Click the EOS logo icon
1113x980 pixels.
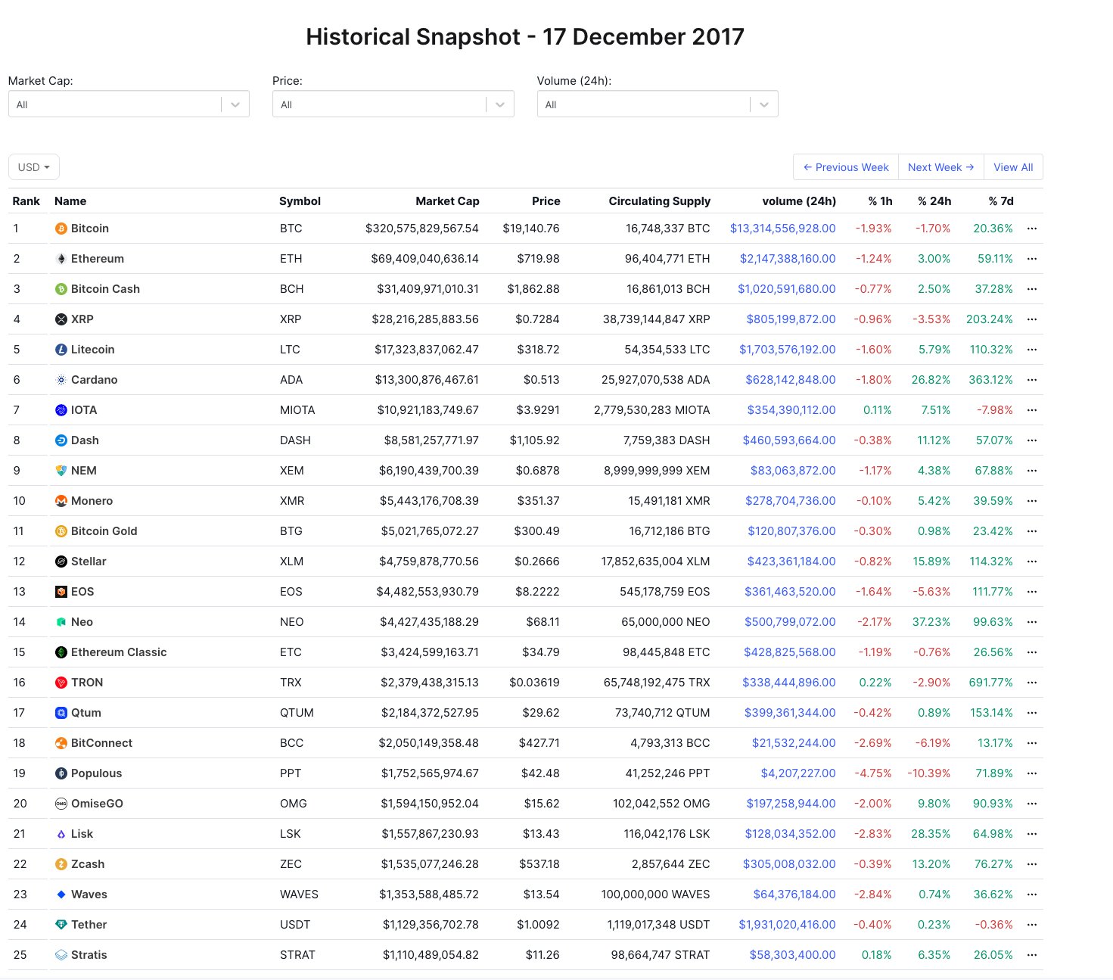tap(61, 592)
